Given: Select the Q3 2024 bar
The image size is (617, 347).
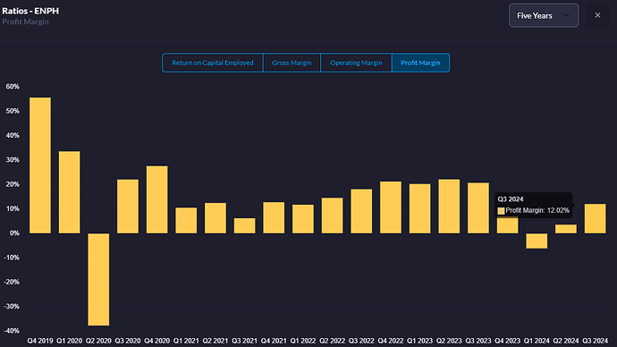Looking at the screenshot, I should click(x=595, y=219).
